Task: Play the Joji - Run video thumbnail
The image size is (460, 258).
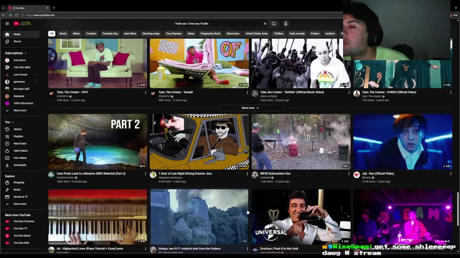Action: coord(402,142)
